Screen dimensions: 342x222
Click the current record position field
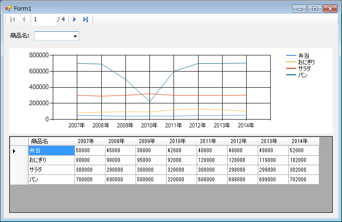[43, 19]
